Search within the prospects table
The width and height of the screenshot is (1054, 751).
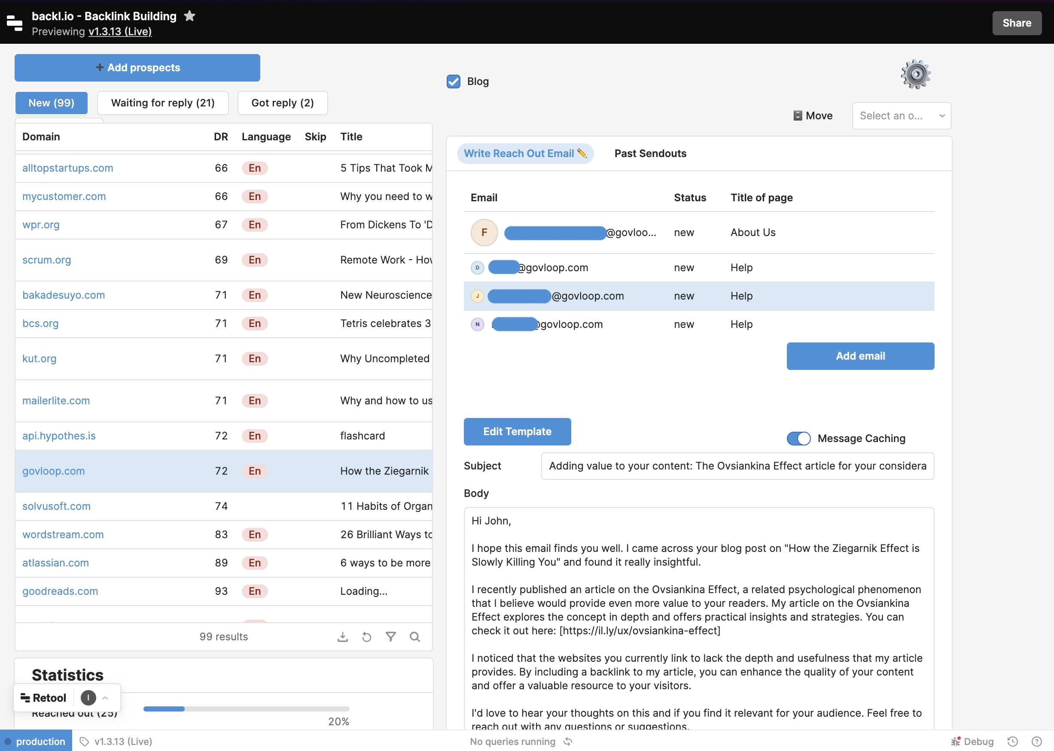point(414,637)
